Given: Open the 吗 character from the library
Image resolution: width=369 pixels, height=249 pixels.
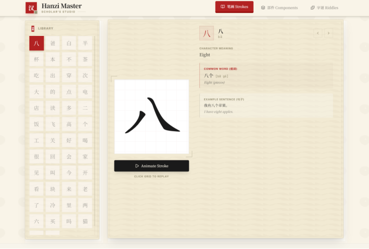Looking at the screenshot, I should 69,221.
